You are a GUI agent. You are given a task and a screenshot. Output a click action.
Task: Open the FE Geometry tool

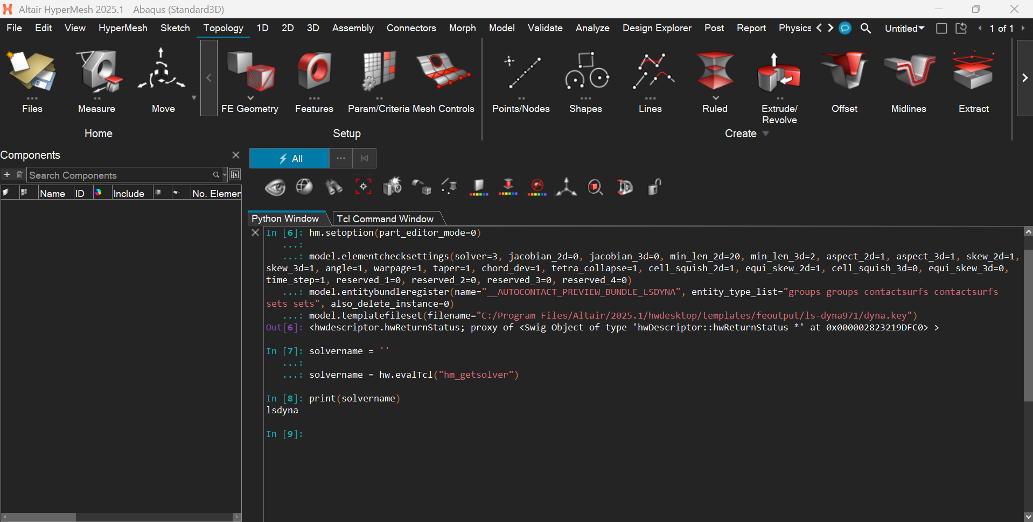pyautogui.click(x=250, y=81)
